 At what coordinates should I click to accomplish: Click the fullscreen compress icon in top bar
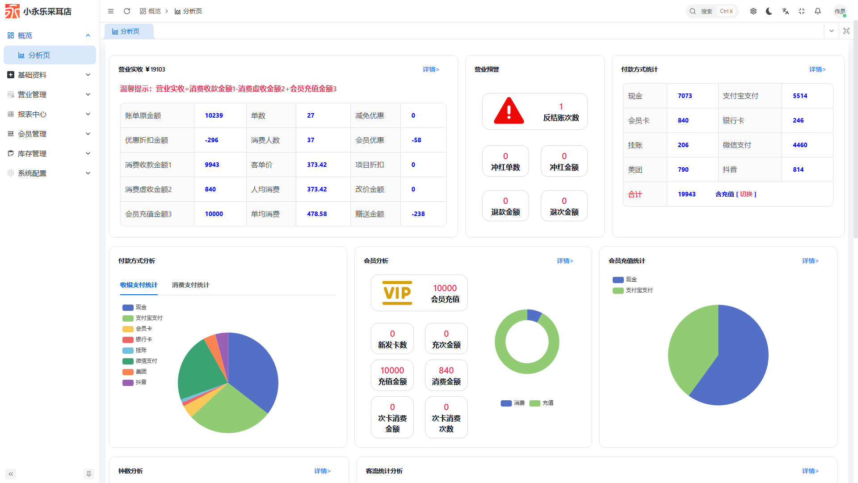801,11
